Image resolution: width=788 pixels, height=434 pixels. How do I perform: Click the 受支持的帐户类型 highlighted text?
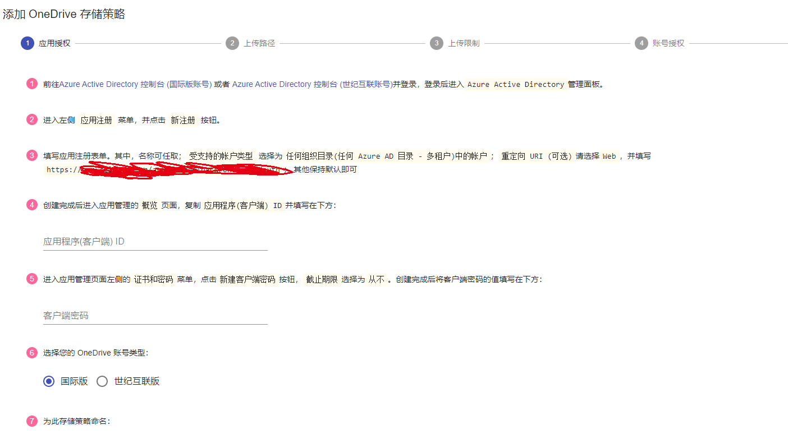(221, 156)
